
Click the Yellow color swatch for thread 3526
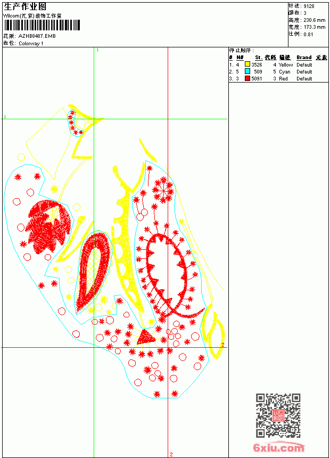(x=247, y=64)
